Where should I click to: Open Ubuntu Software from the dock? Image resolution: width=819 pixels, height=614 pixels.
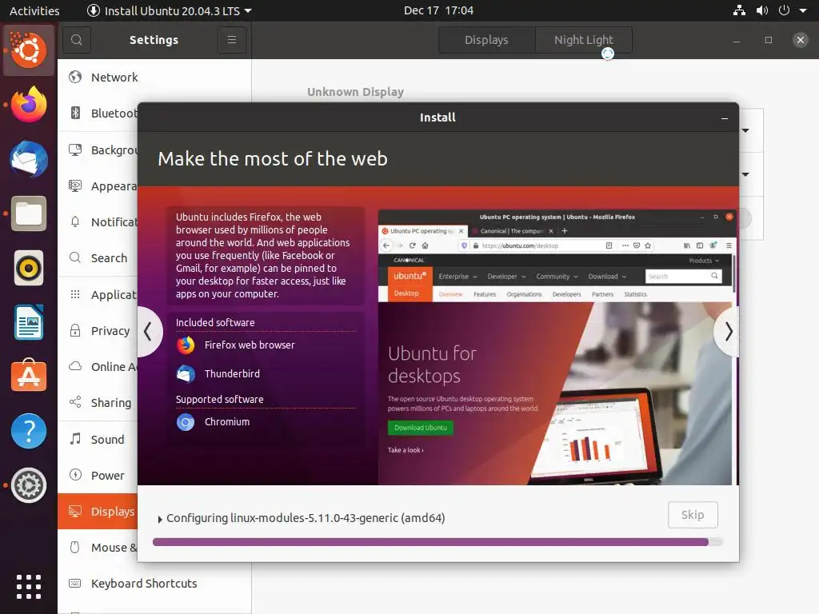(x=29, y=376)
